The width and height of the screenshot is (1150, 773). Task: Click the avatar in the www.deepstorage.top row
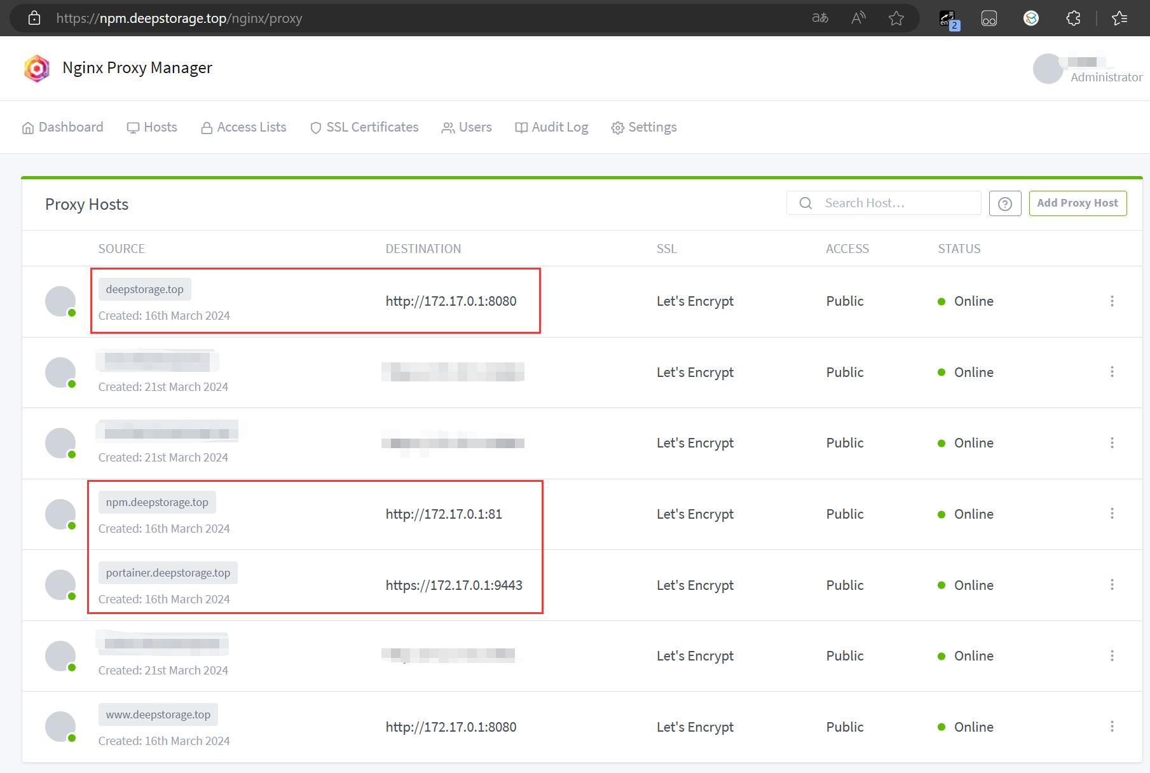pyautogui.click(x=60, y=727)
